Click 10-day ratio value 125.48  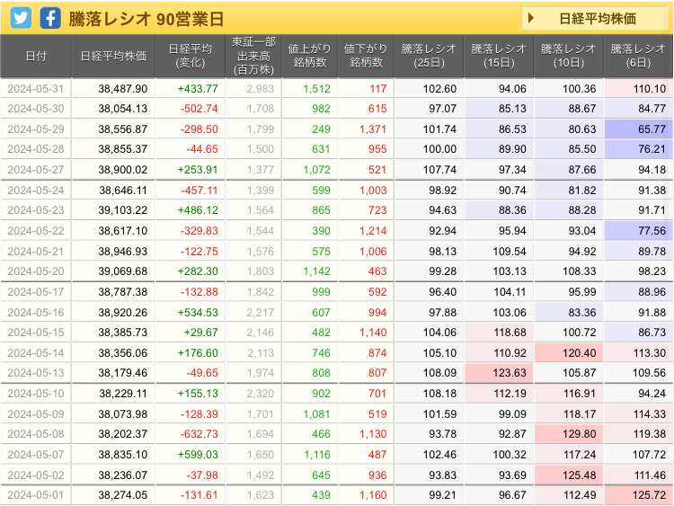click(580, 475)
